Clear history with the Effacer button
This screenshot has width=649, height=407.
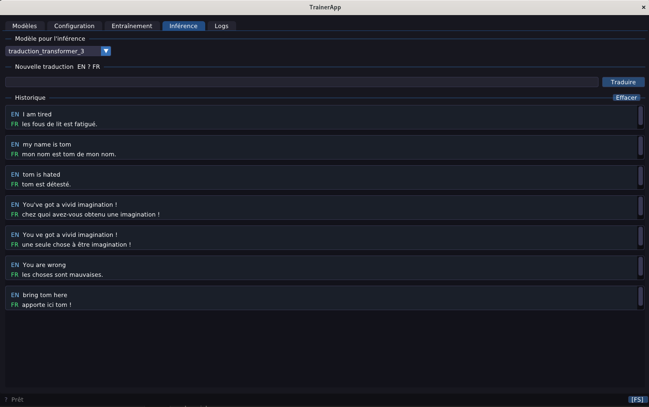point(626,98)
